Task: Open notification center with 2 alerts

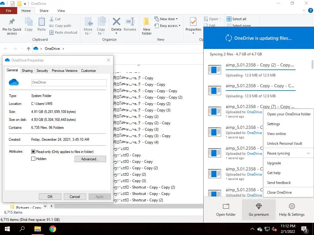Action: point(304,229)
